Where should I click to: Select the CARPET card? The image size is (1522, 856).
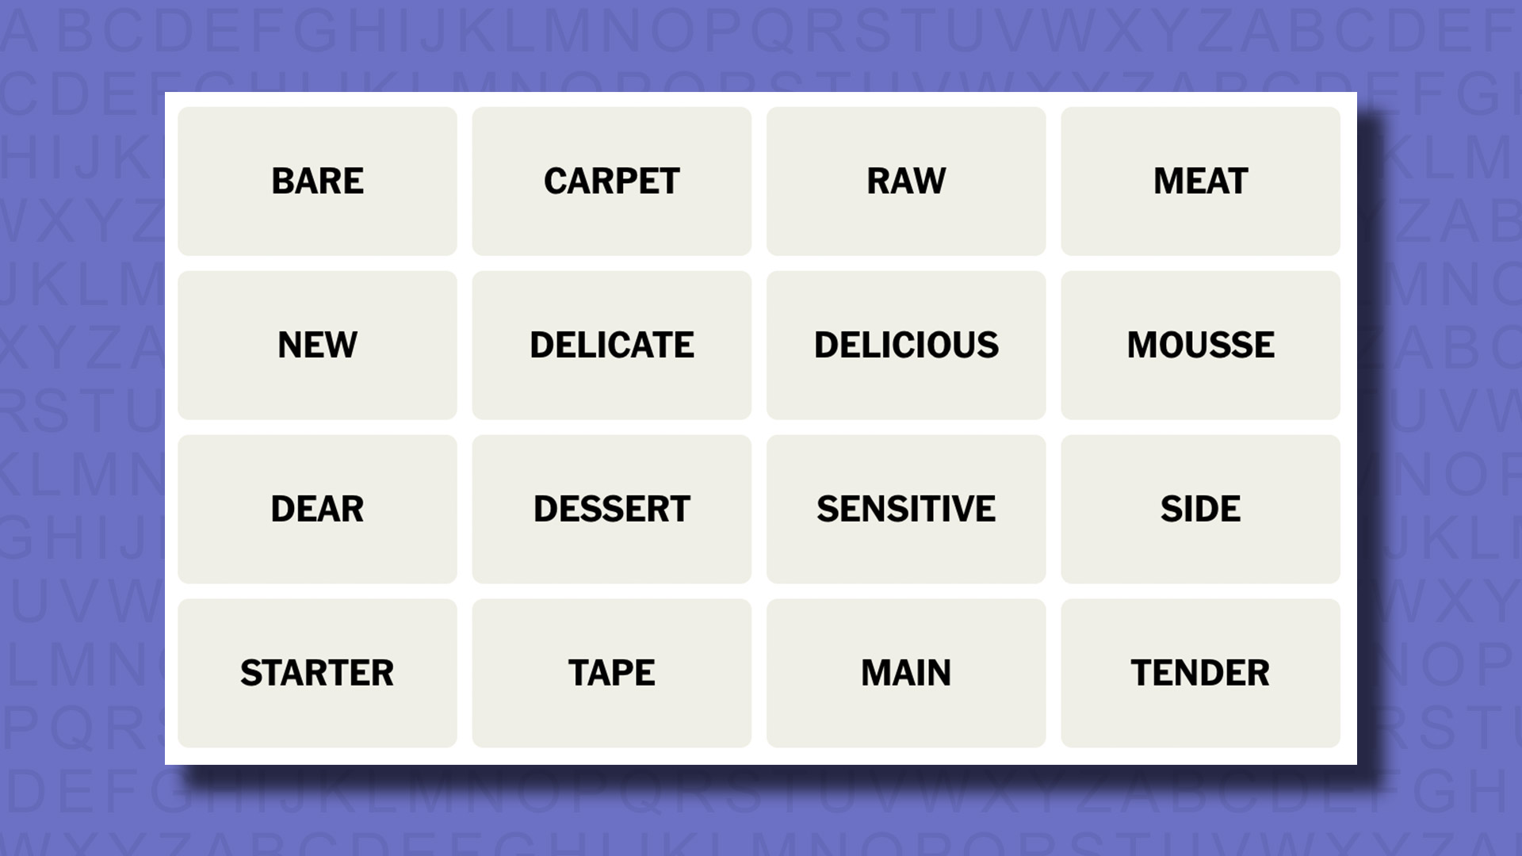[x=611, y=180]
